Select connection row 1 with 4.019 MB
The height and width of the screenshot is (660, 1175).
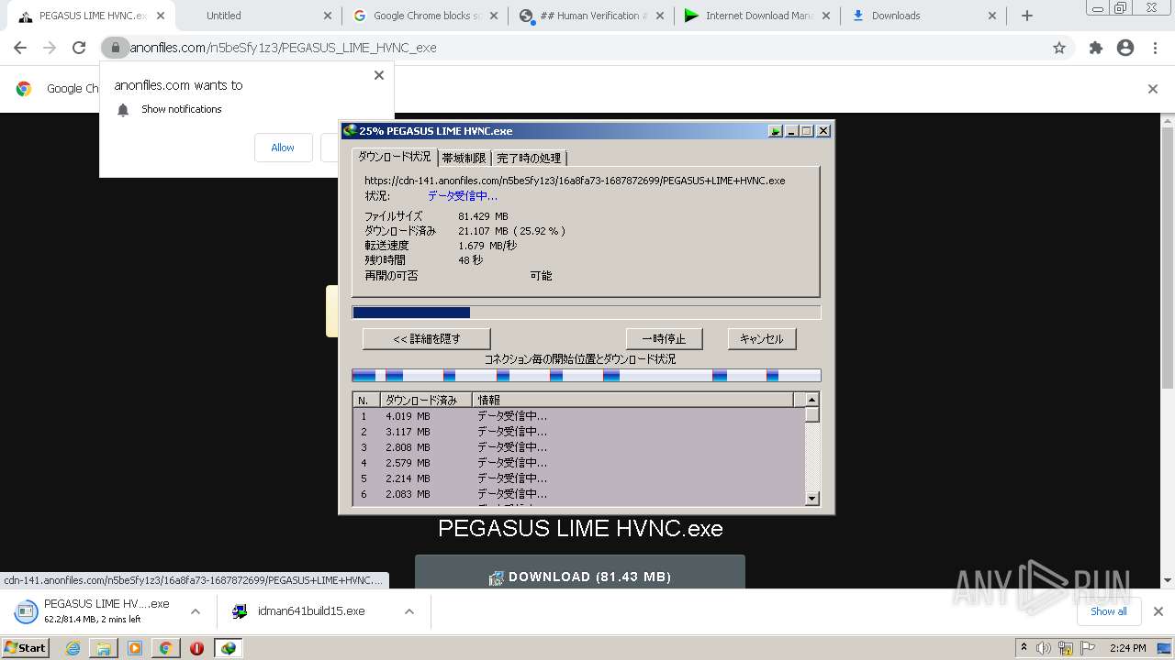[x=579, y=416]
